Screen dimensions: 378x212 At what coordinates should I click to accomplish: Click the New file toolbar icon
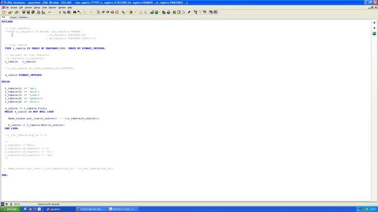4,12
